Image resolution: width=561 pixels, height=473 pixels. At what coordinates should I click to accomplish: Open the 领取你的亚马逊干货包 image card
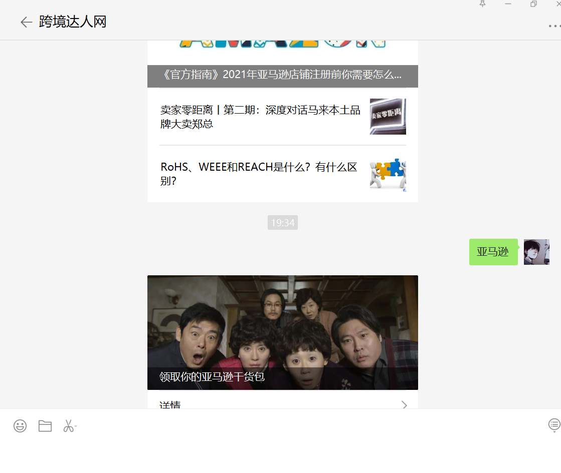point(283,332)
